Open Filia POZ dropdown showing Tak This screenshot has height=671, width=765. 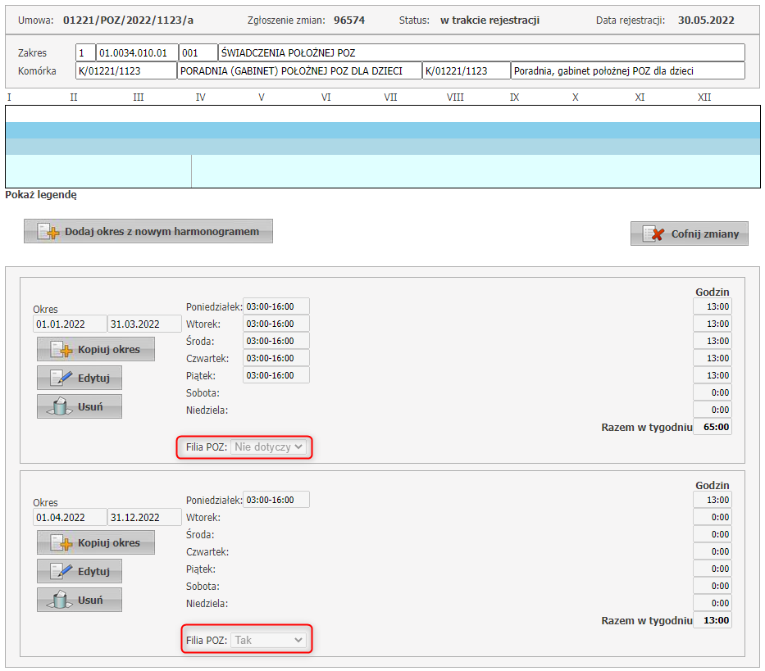tap(269, 640)
